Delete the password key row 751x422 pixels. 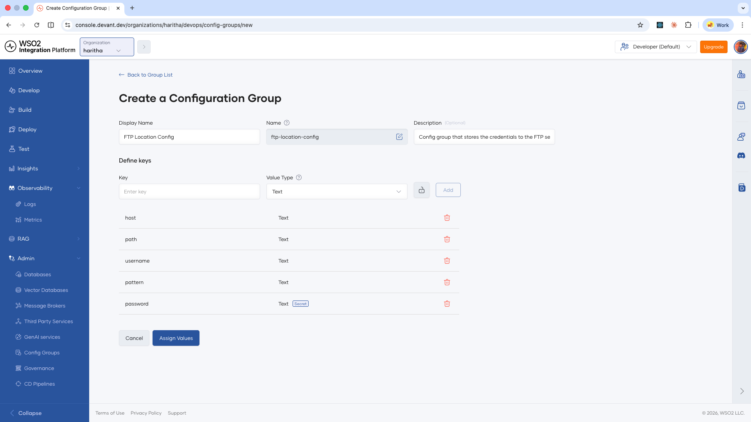[x=447, y=304]
